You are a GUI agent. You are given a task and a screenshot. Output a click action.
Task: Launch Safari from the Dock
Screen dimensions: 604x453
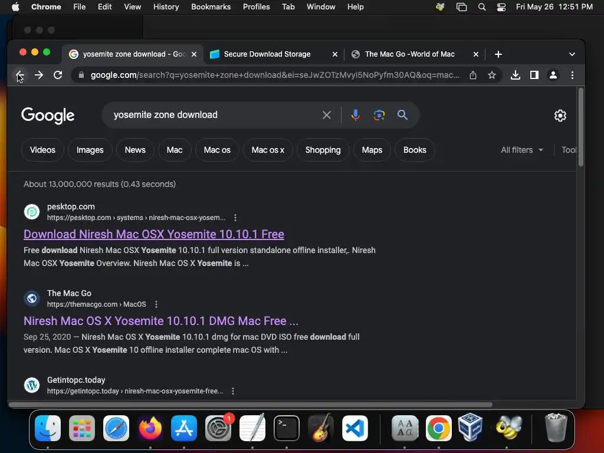116,428
